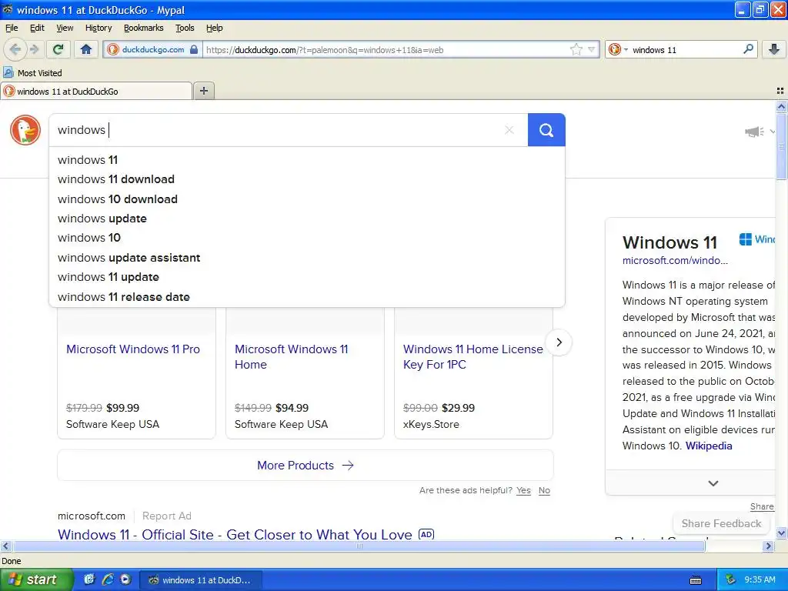
Task: Click the next arrow in product carousel
Action: pos(559,342)
